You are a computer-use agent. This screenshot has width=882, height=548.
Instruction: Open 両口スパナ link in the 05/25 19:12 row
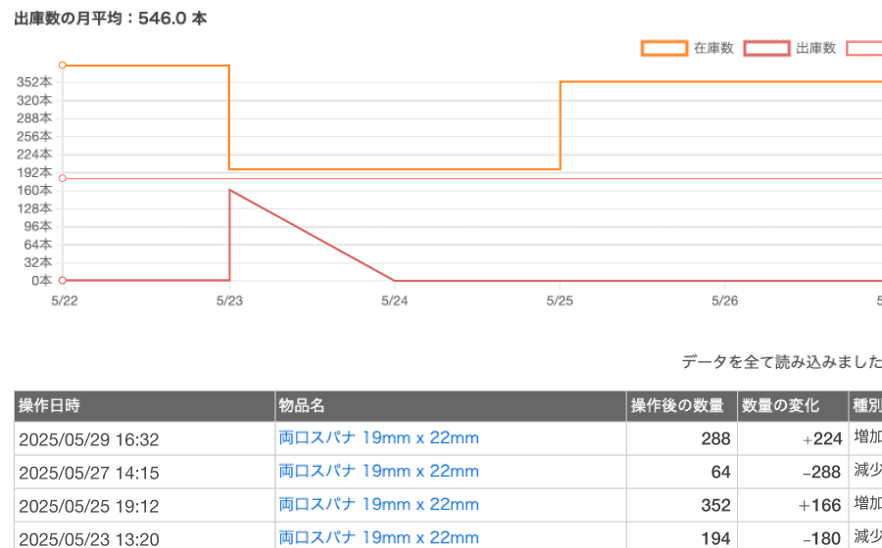tap(379, 505)
